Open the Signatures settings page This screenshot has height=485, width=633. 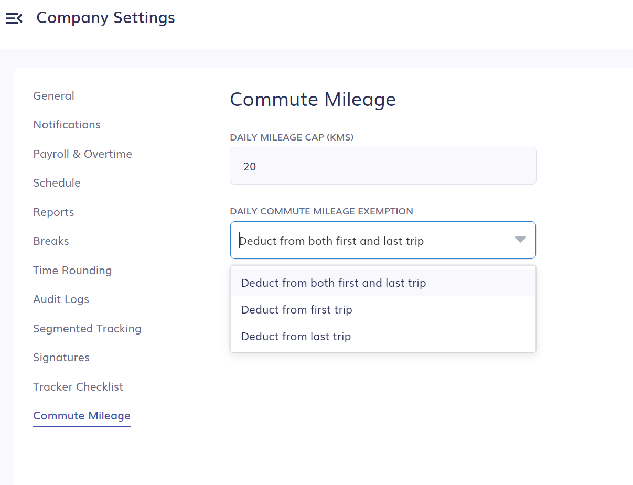[61, 357]
